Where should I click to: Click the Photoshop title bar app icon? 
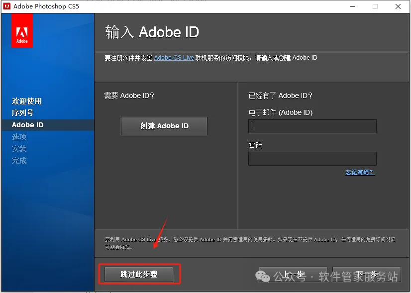pyautogui.click(x=7, y=6)
